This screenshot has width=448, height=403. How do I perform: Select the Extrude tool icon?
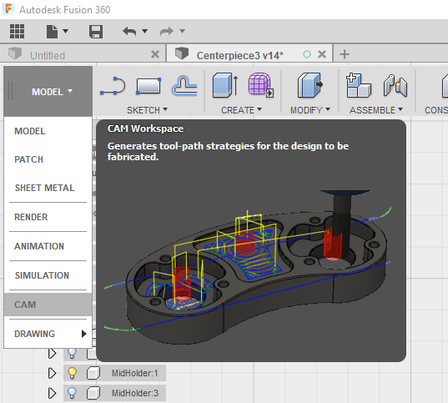pyautogui.click(x=225, y=85)
